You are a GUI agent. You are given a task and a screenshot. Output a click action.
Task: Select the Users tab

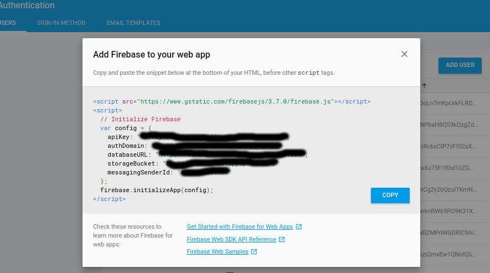point(8,23)
